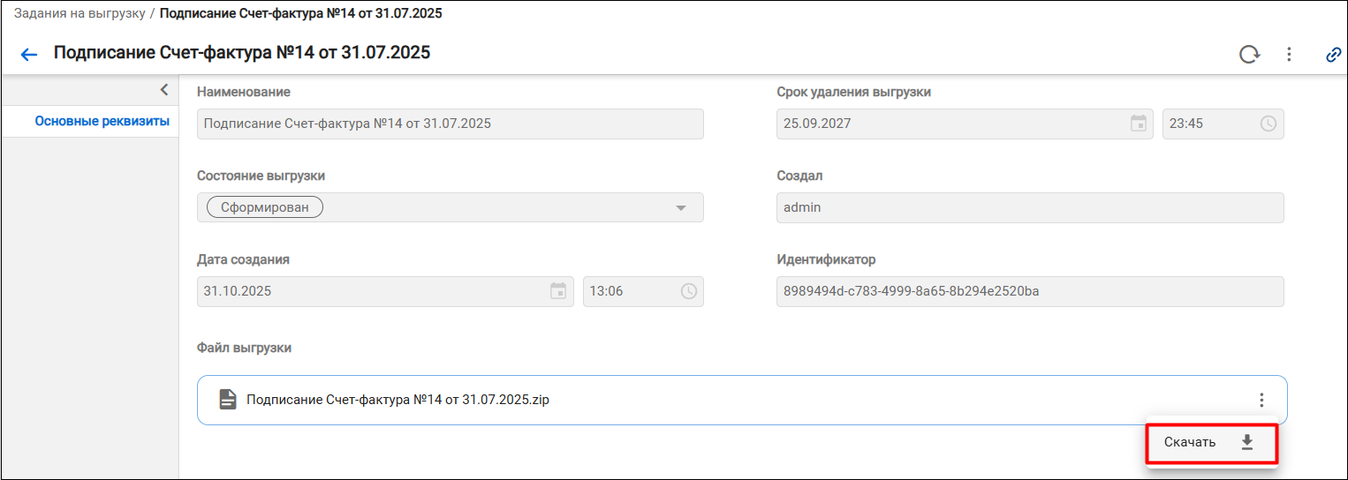This screenshot has height=480, width=1348.
Task: Go to the Задания на выгрузку breadcrumb
Action: coord(80,13)
